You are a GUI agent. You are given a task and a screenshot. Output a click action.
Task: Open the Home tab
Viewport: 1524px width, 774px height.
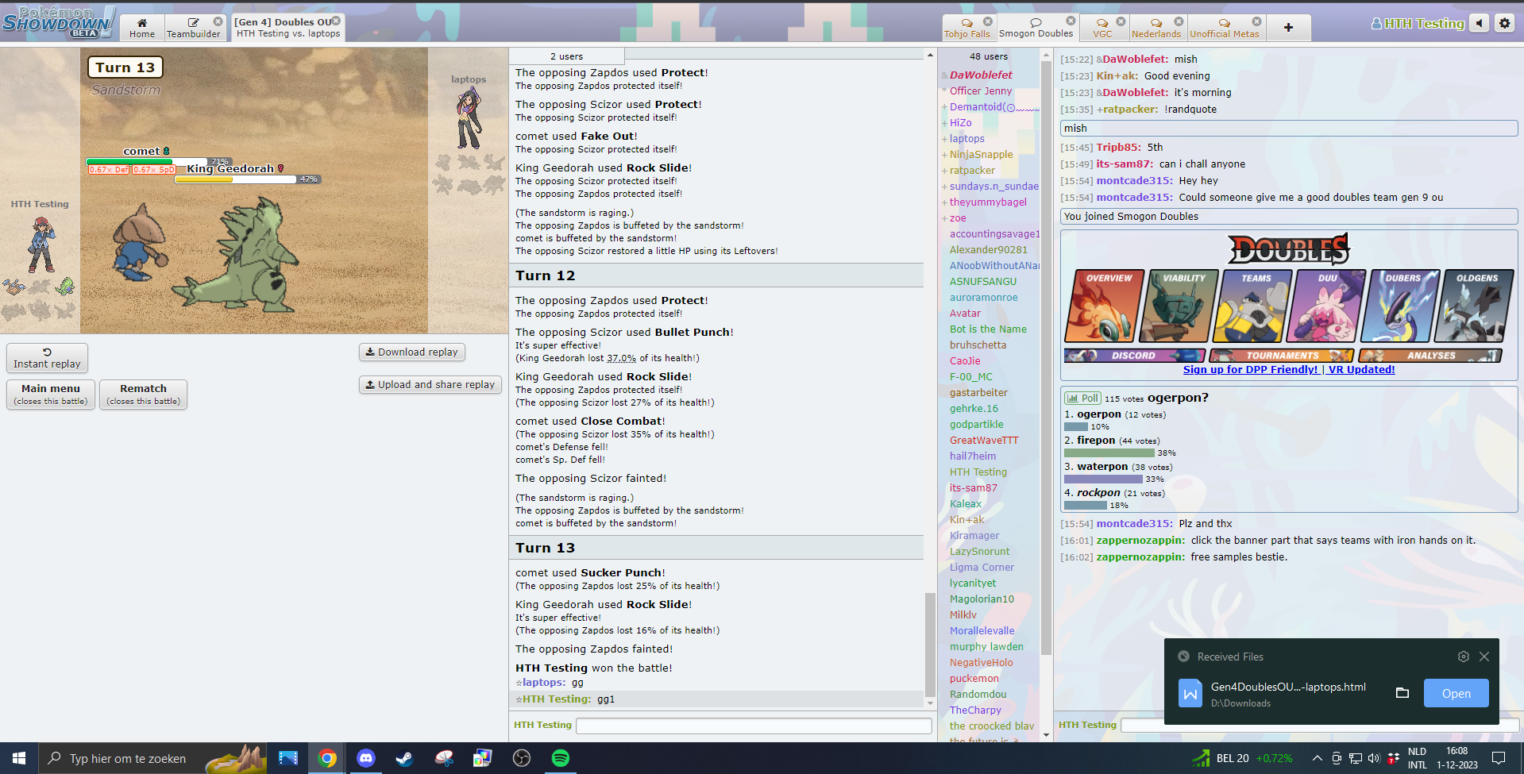coord(142,28)
